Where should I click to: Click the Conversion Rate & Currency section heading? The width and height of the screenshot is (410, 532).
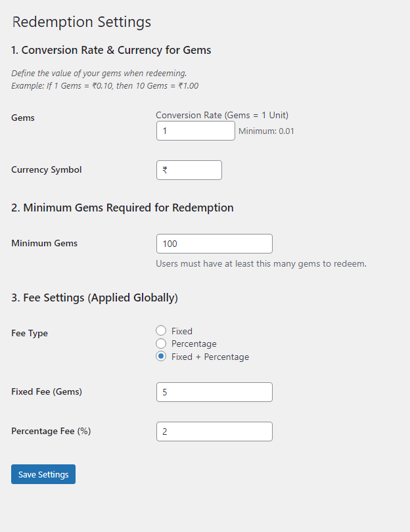111,50
